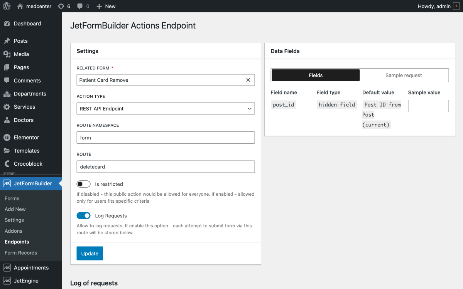Enable the Is restricted toggle
The image size is (463, 289).
coord(83,184)
